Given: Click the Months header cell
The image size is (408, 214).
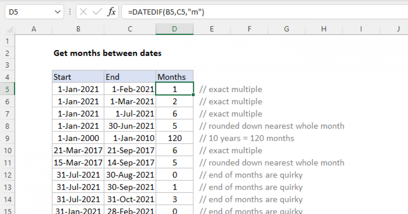Looking at the screenshot, I should tap(174, 77).
